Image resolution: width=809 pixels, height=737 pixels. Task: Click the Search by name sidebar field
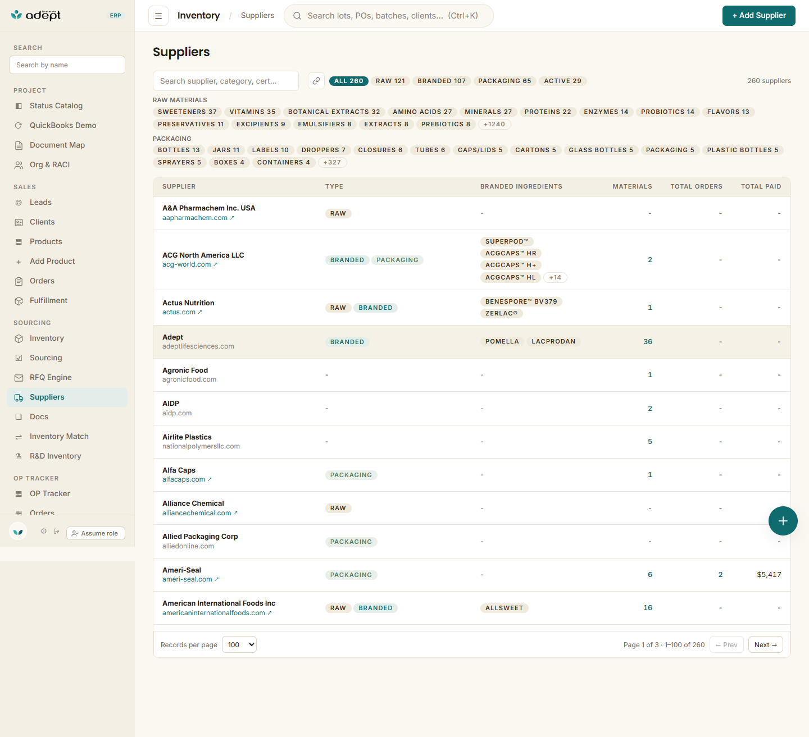(67, 65)
